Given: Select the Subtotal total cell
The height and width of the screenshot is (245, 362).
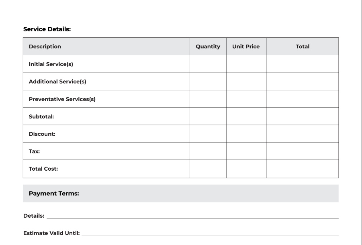Looking at the screenshot, I should pos(303,116).
